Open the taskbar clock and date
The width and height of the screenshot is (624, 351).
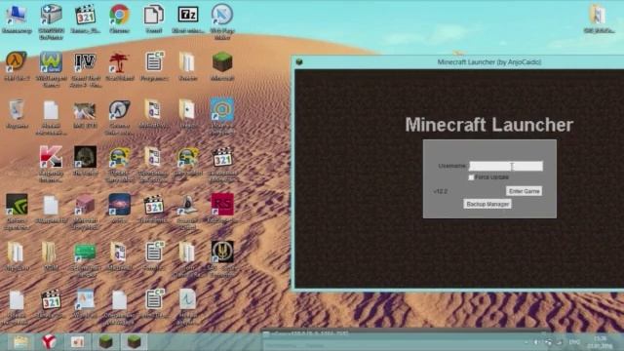pyautogui.click(x=600, y=342)
